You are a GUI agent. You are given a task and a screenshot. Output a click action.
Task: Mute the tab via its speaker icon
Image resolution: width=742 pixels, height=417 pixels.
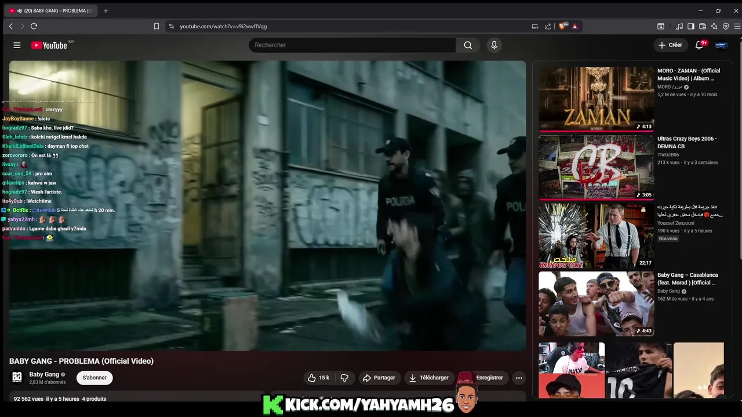[20, 10]
